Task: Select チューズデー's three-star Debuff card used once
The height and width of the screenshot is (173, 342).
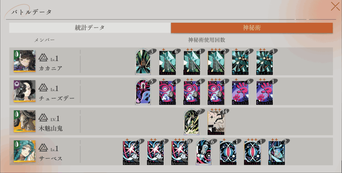Action: [x=216, y=93]
